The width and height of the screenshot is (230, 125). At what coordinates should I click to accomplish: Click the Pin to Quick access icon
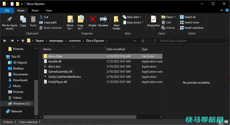click(9, 19)
